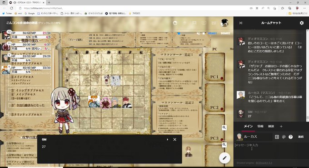Select small brown-haired figure near the pencil button
Image resolution: width=309 pixels, height=168 pixels.
pyautogui.click(x=189, y=152)
